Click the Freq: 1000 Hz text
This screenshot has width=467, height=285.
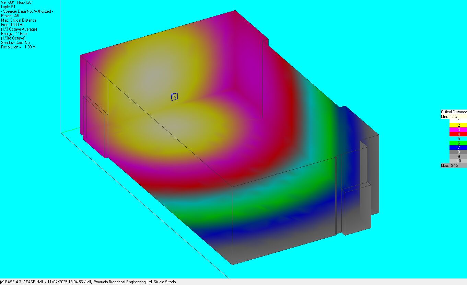(13, 25)
